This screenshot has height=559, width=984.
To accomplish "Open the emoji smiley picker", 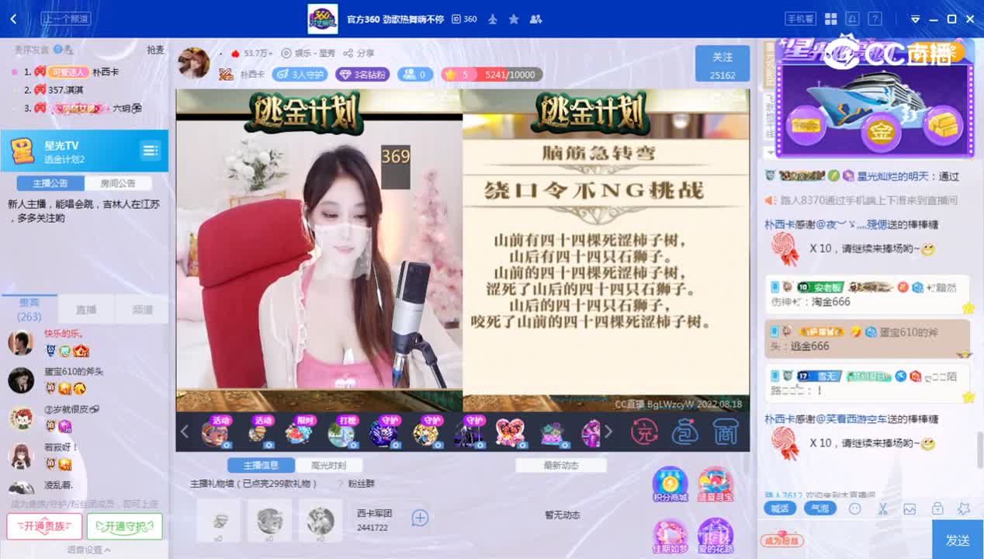I will point(855,509).
